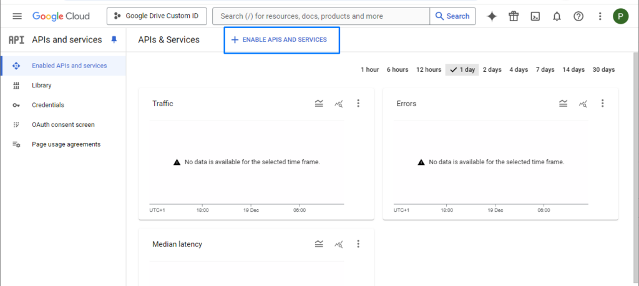Open the free trial gift icon
This screenshot has height=286, width=639.
(x=513, y=16)
